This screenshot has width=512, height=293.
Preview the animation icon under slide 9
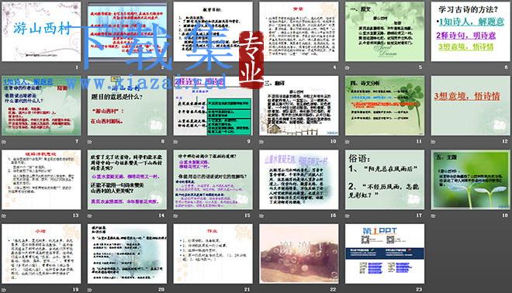(x=175, y=142)
